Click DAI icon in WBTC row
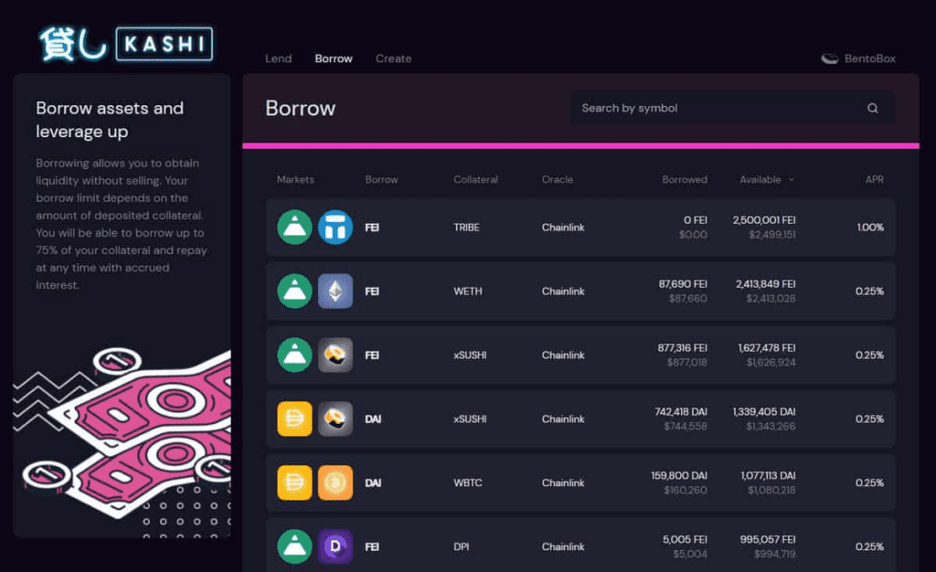This screenshot has height=572, width=936. pos(294,482)
